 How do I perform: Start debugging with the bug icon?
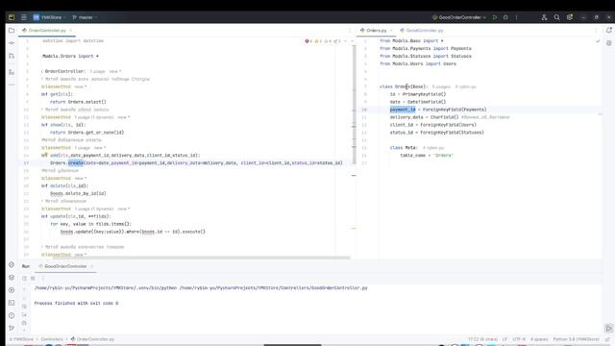pos(505,17)
